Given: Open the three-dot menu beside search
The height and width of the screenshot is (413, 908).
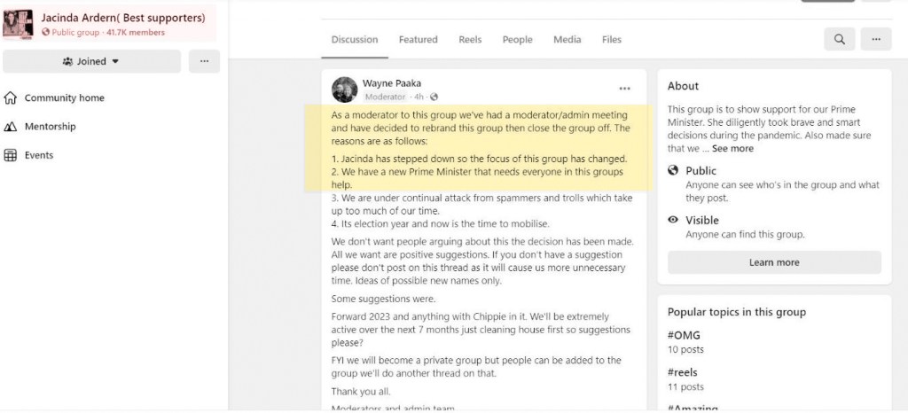Looking at the screenshot, I should 875,40.
